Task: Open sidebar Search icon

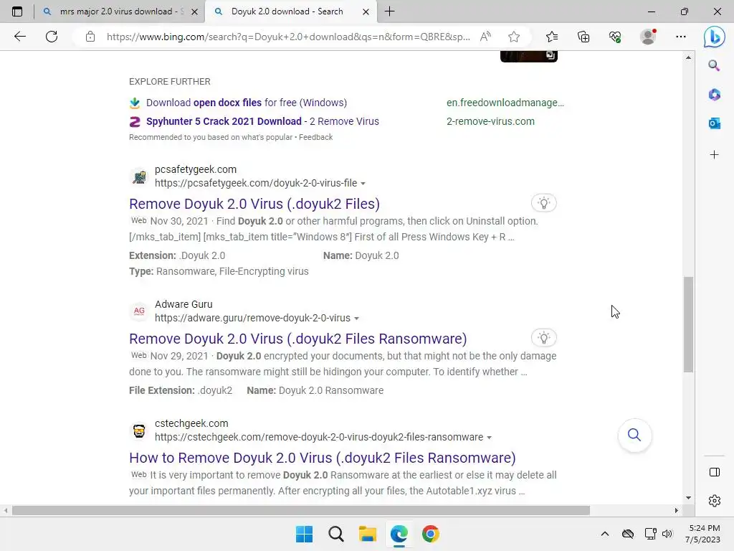Action: [x=714, y=65]
